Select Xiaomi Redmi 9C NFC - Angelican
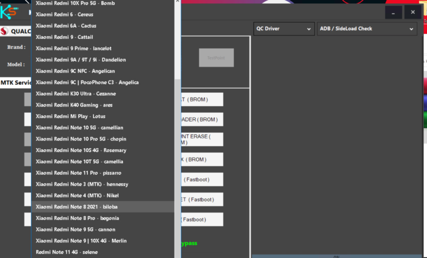Screen dimensions: 427x258 tap(103, 71)
